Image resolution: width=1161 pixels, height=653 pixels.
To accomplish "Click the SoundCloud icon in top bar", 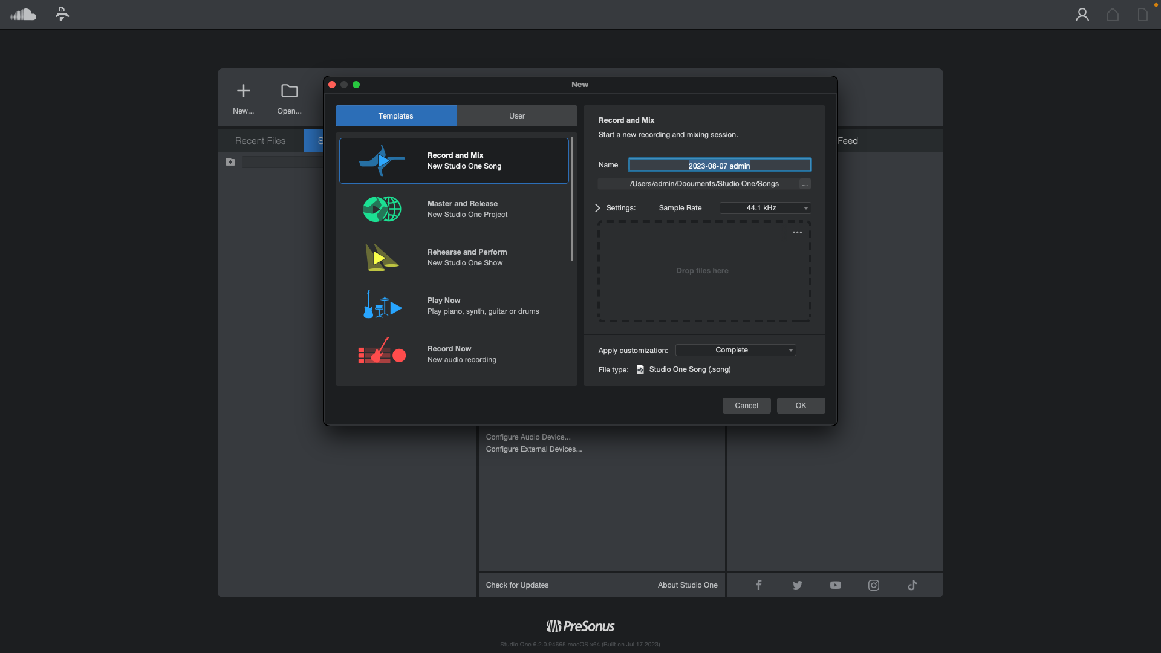I will coord(23,15).
